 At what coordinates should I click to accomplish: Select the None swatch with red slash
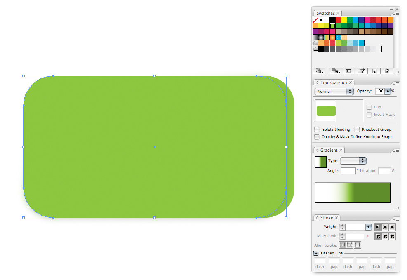pos(315,20)
